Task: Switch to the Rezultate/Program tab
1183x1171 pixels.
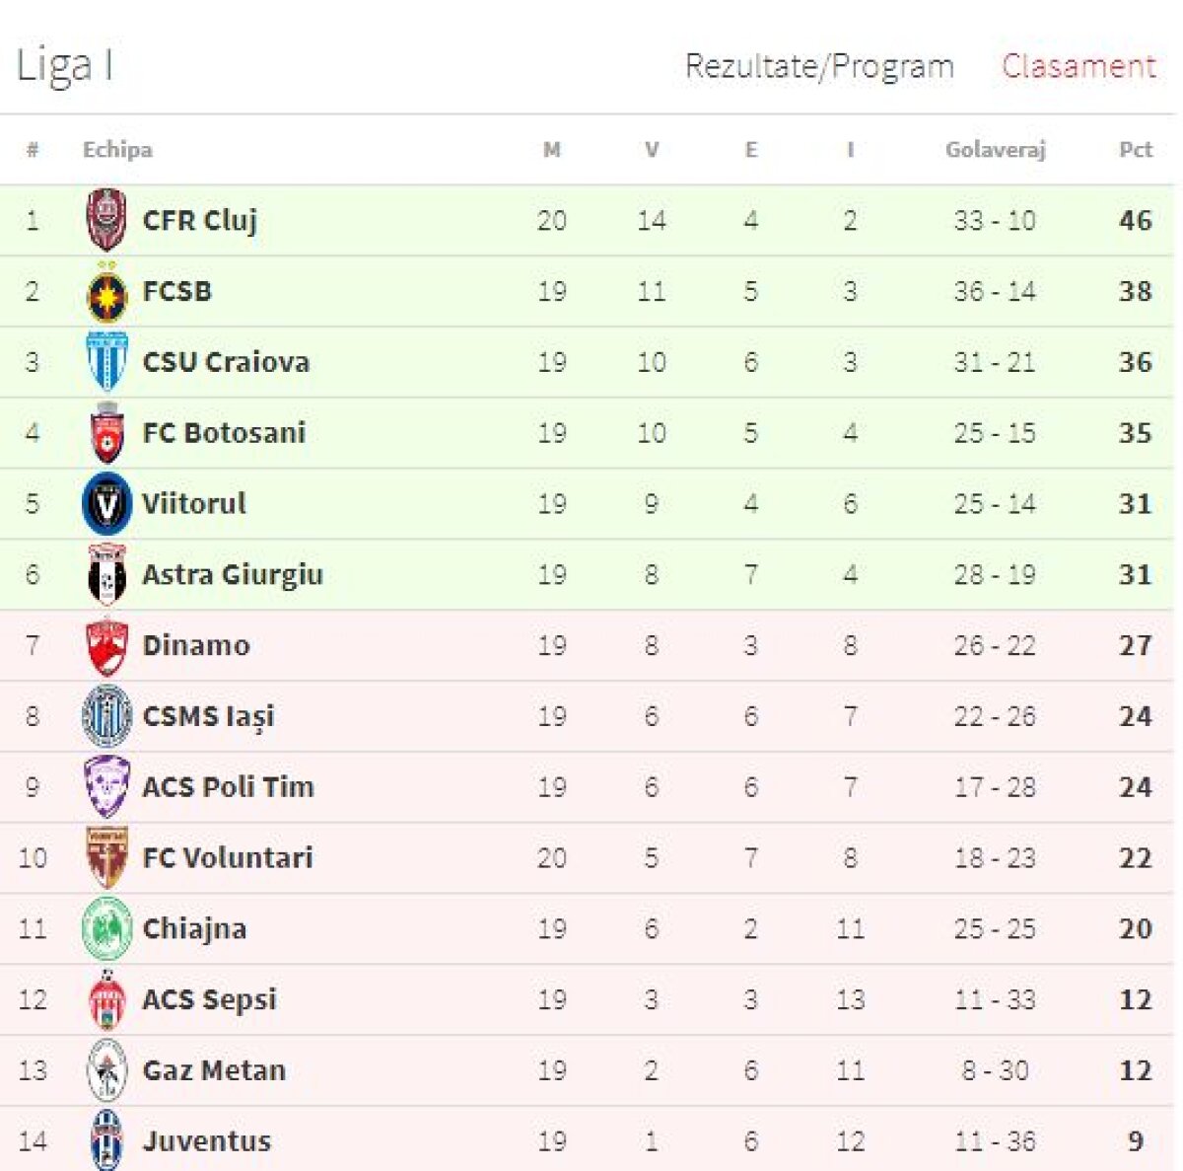Action: click(819, 67)
